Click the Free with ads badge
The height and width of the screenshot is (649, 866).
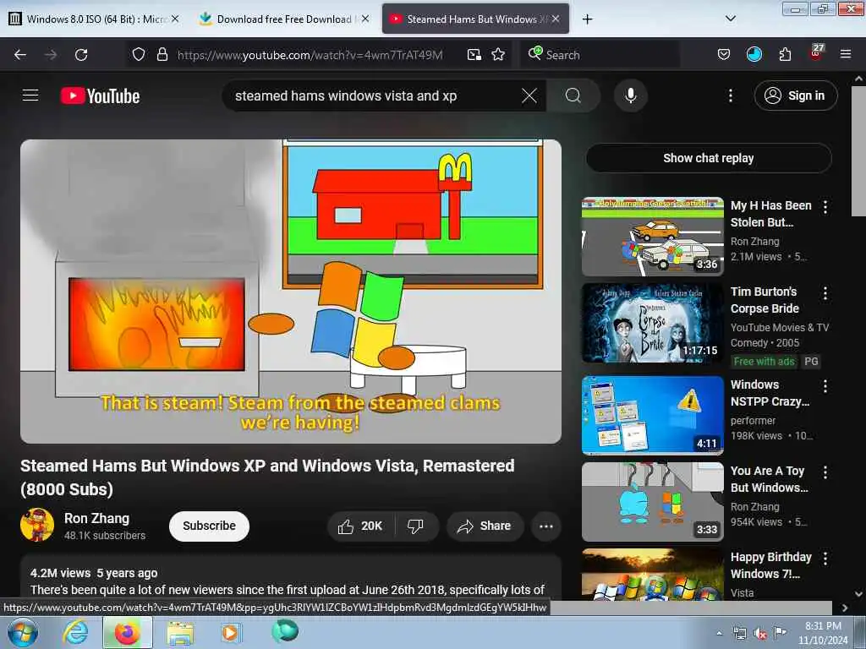pos(764,362)
